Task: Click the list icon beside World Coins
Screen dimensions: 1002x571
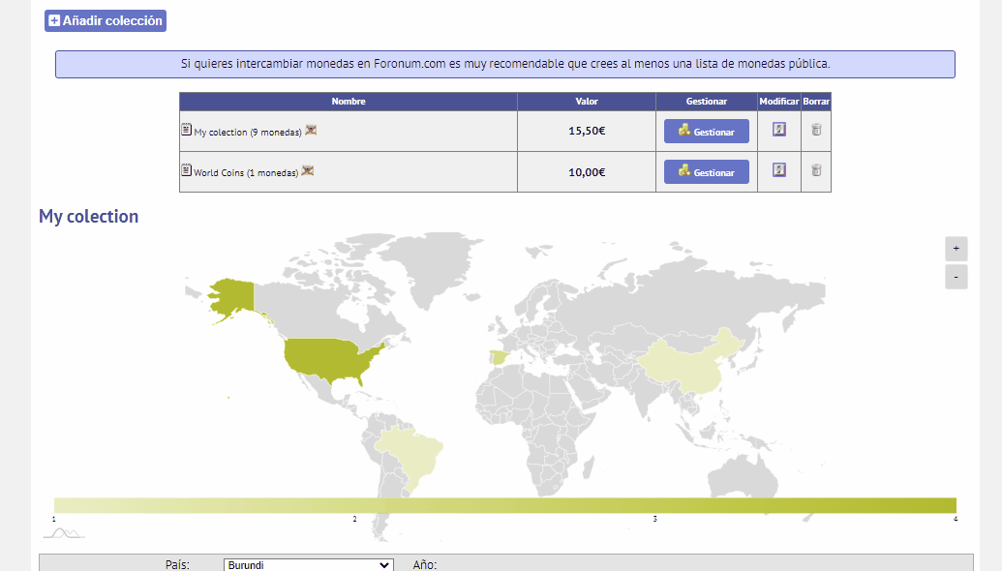Action: point(186,170)
